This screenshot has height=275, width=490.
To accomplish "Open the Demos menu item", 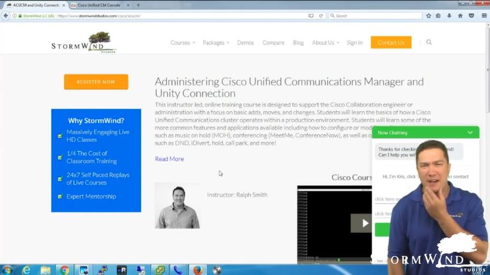I will [245, 43].
